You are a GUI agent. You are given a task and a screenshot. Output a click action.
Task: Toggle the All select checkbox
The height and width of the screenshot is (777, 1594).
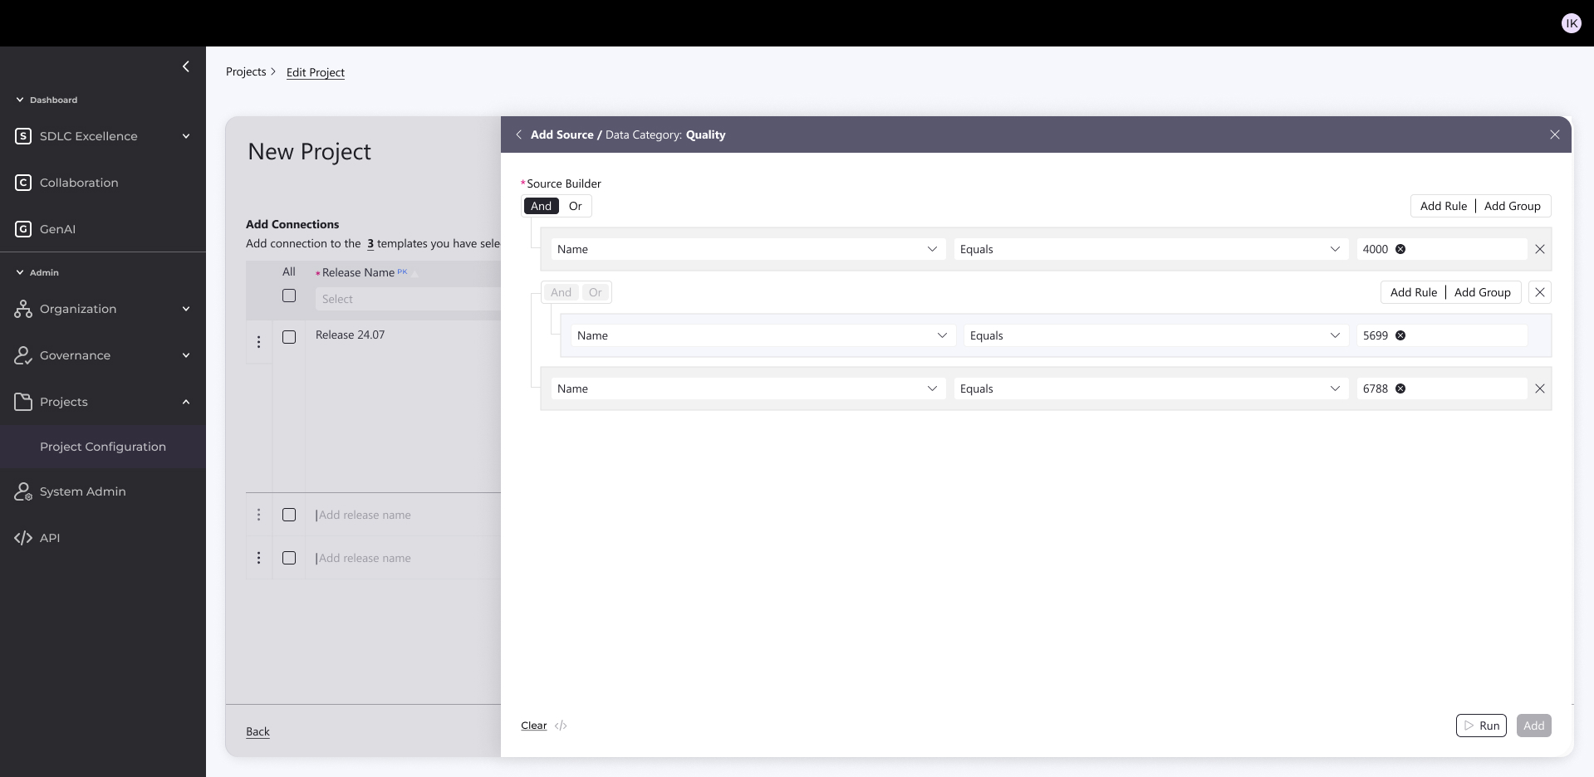289,296
